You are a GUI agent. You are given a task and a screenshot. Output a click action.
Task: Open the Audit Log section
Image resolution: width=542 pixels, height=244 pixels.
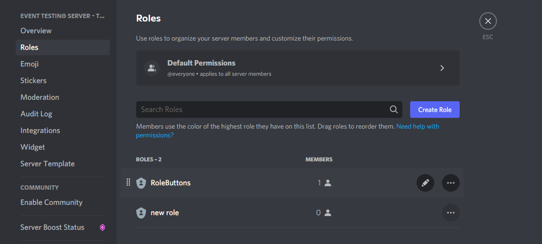[x=36, y=114]
